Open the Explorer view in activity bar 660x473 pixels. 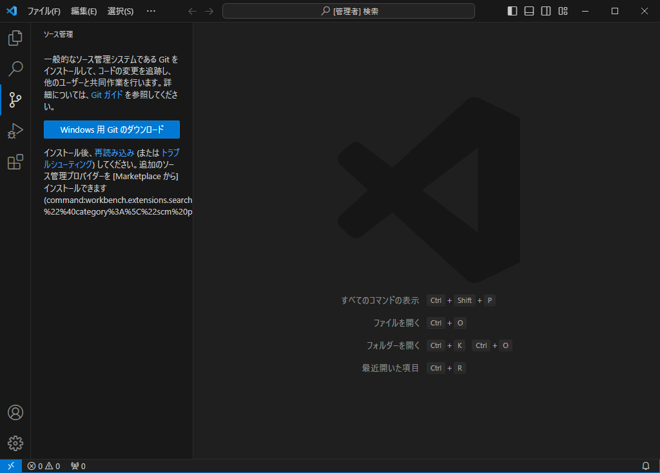tap(15, 38)
